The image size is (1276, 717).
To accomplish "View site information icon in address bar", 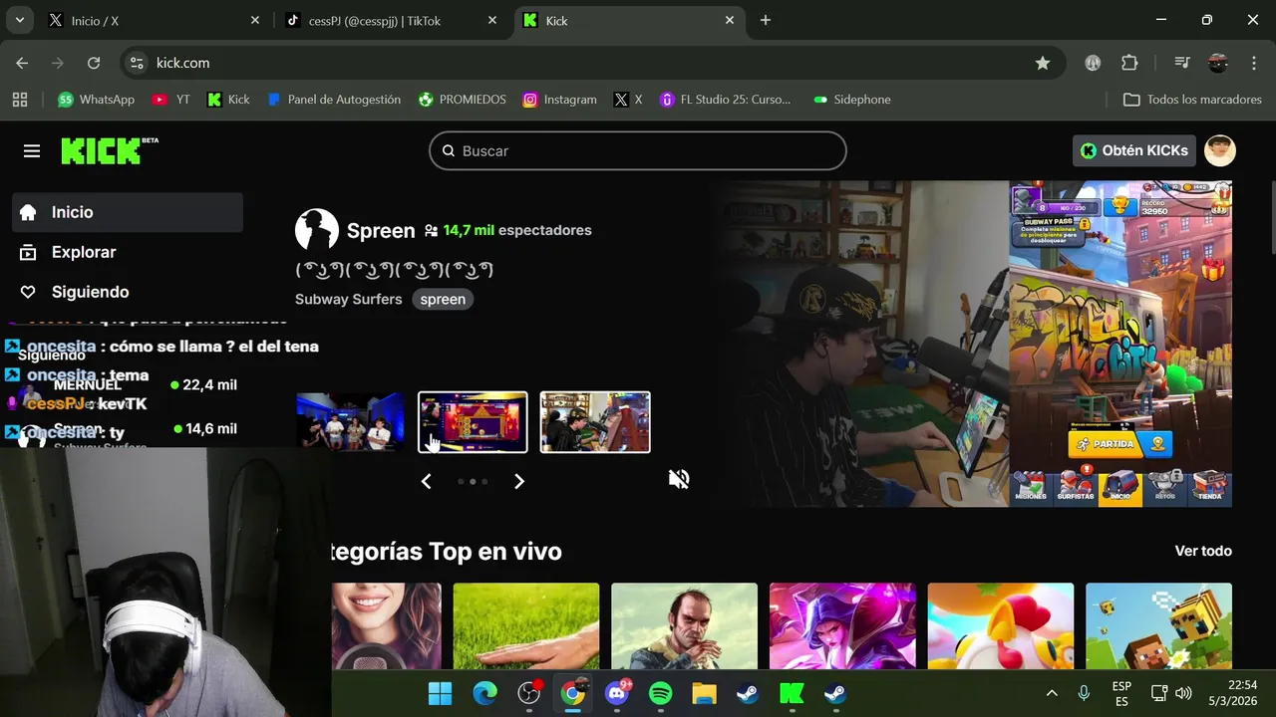I will [138, 63].
